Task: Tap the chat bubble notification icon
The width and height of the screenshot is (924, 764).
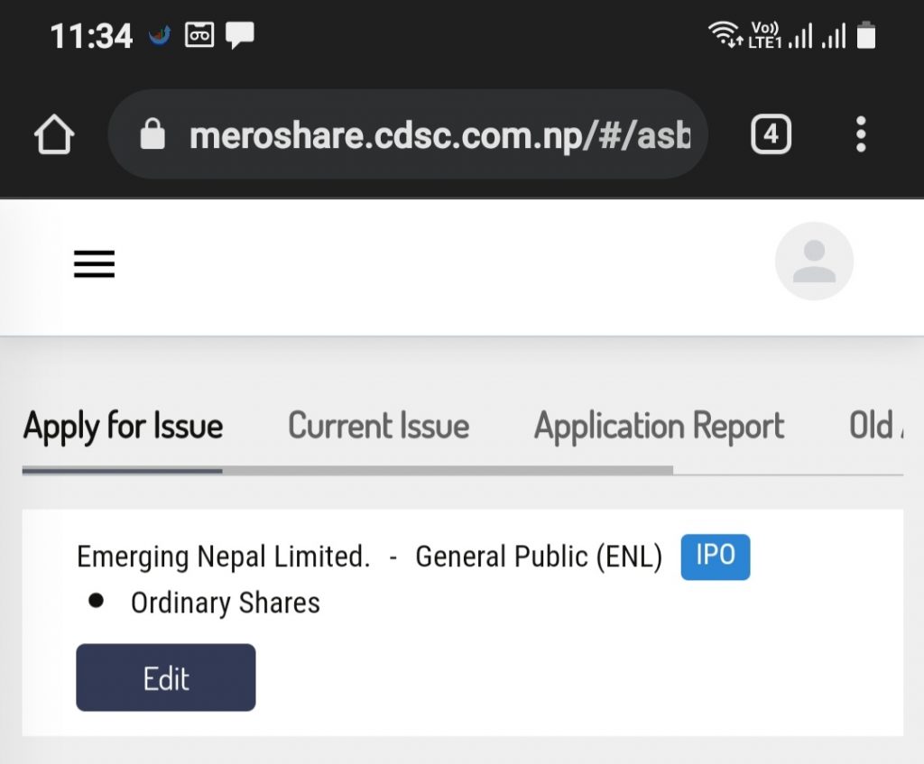Action: pos(240,35)
